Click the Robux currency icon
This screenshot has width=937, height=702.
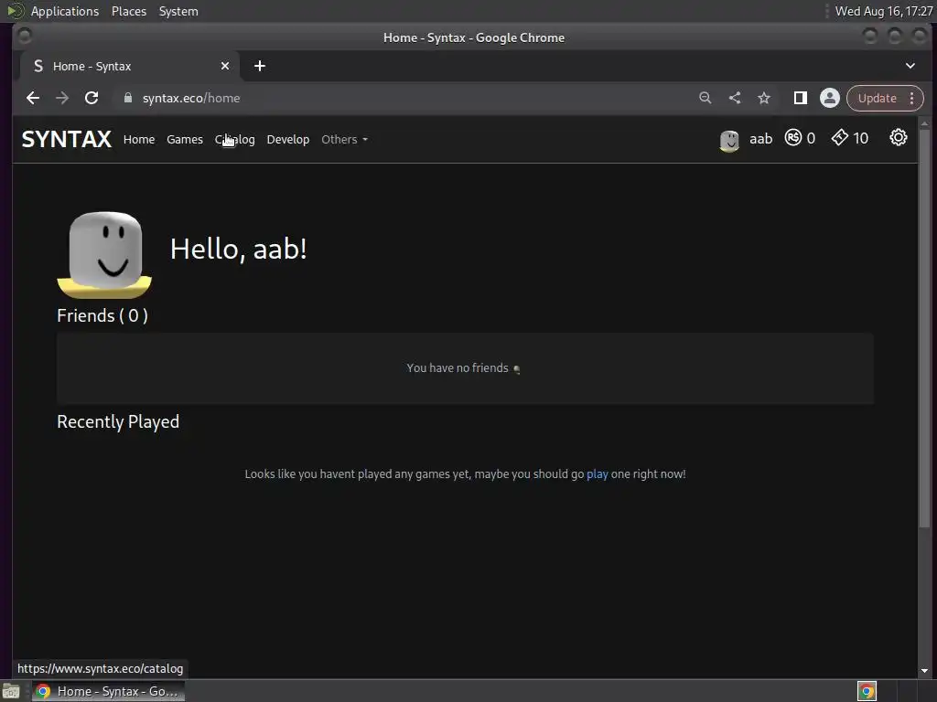click(x=793, y=138)
